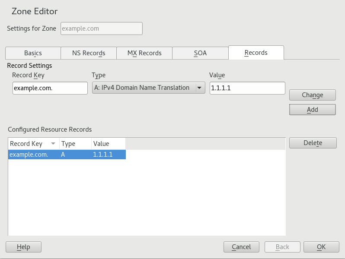Cancel the zone editor changes
Viewport: 345px width, 259px height.
241,247
